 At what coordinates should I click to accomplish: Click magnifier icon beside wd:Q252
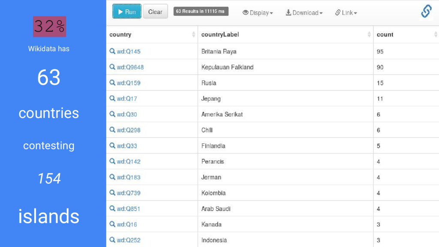(x=112, y=240)
